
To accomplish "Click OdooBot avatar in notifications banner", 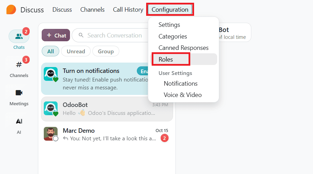I will 51,74.
